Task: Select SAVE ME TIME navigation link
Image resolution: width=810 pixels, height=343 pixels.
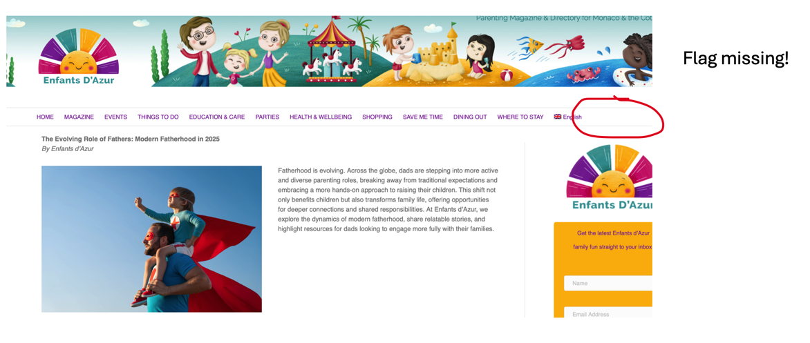Action: [x=422, y=117]
